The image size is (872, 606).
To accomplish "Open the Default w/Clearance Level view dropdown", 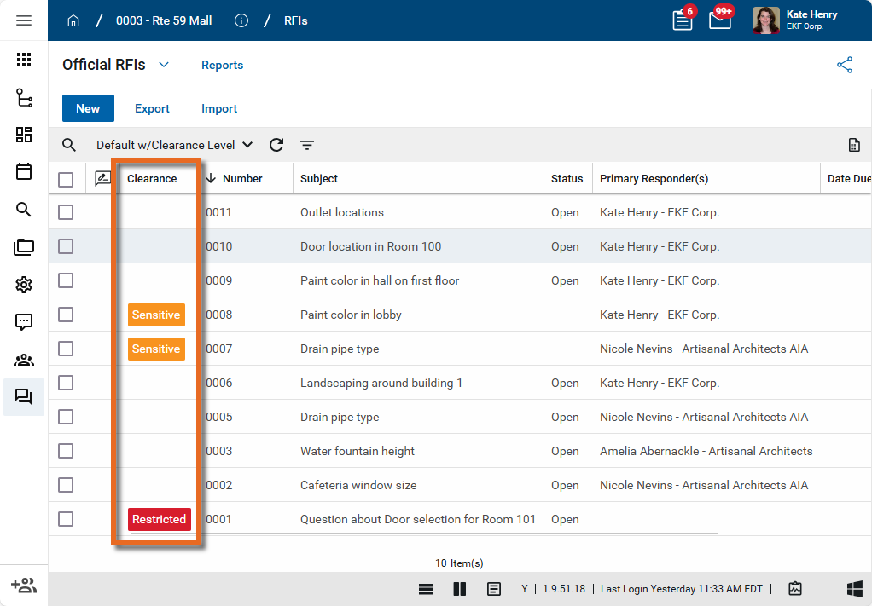I will point(174,145).
